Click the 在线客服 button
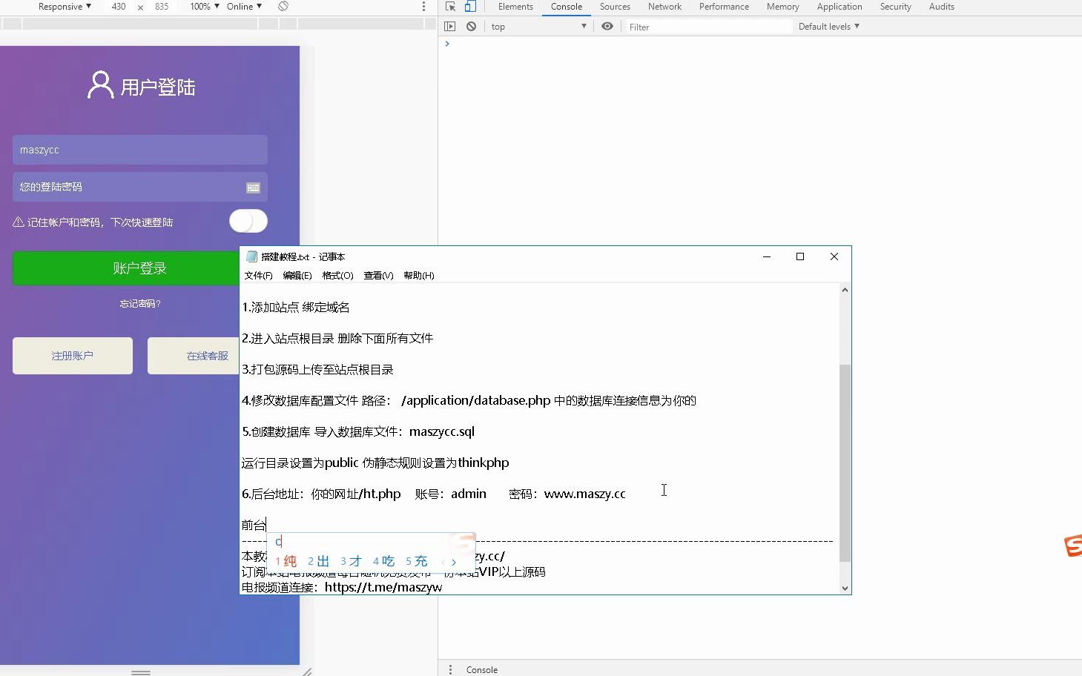 tap(208, 356)
